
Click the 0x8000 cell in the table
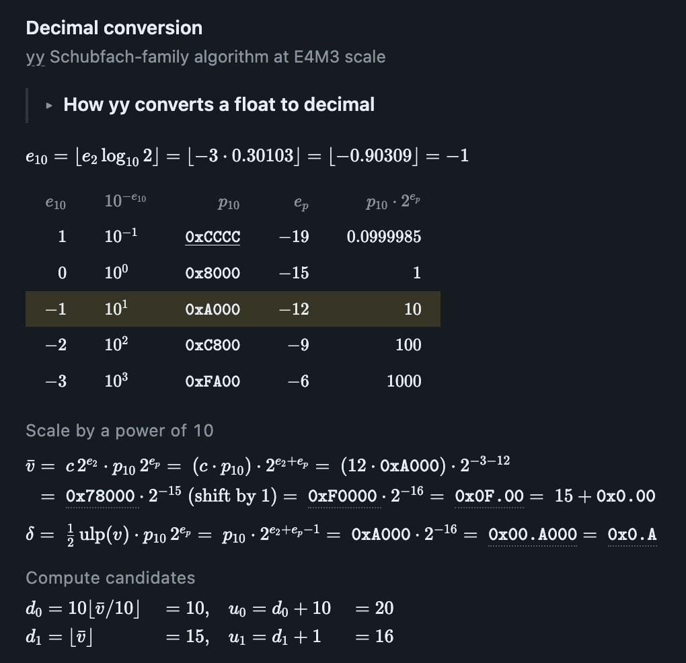(213, 273)
